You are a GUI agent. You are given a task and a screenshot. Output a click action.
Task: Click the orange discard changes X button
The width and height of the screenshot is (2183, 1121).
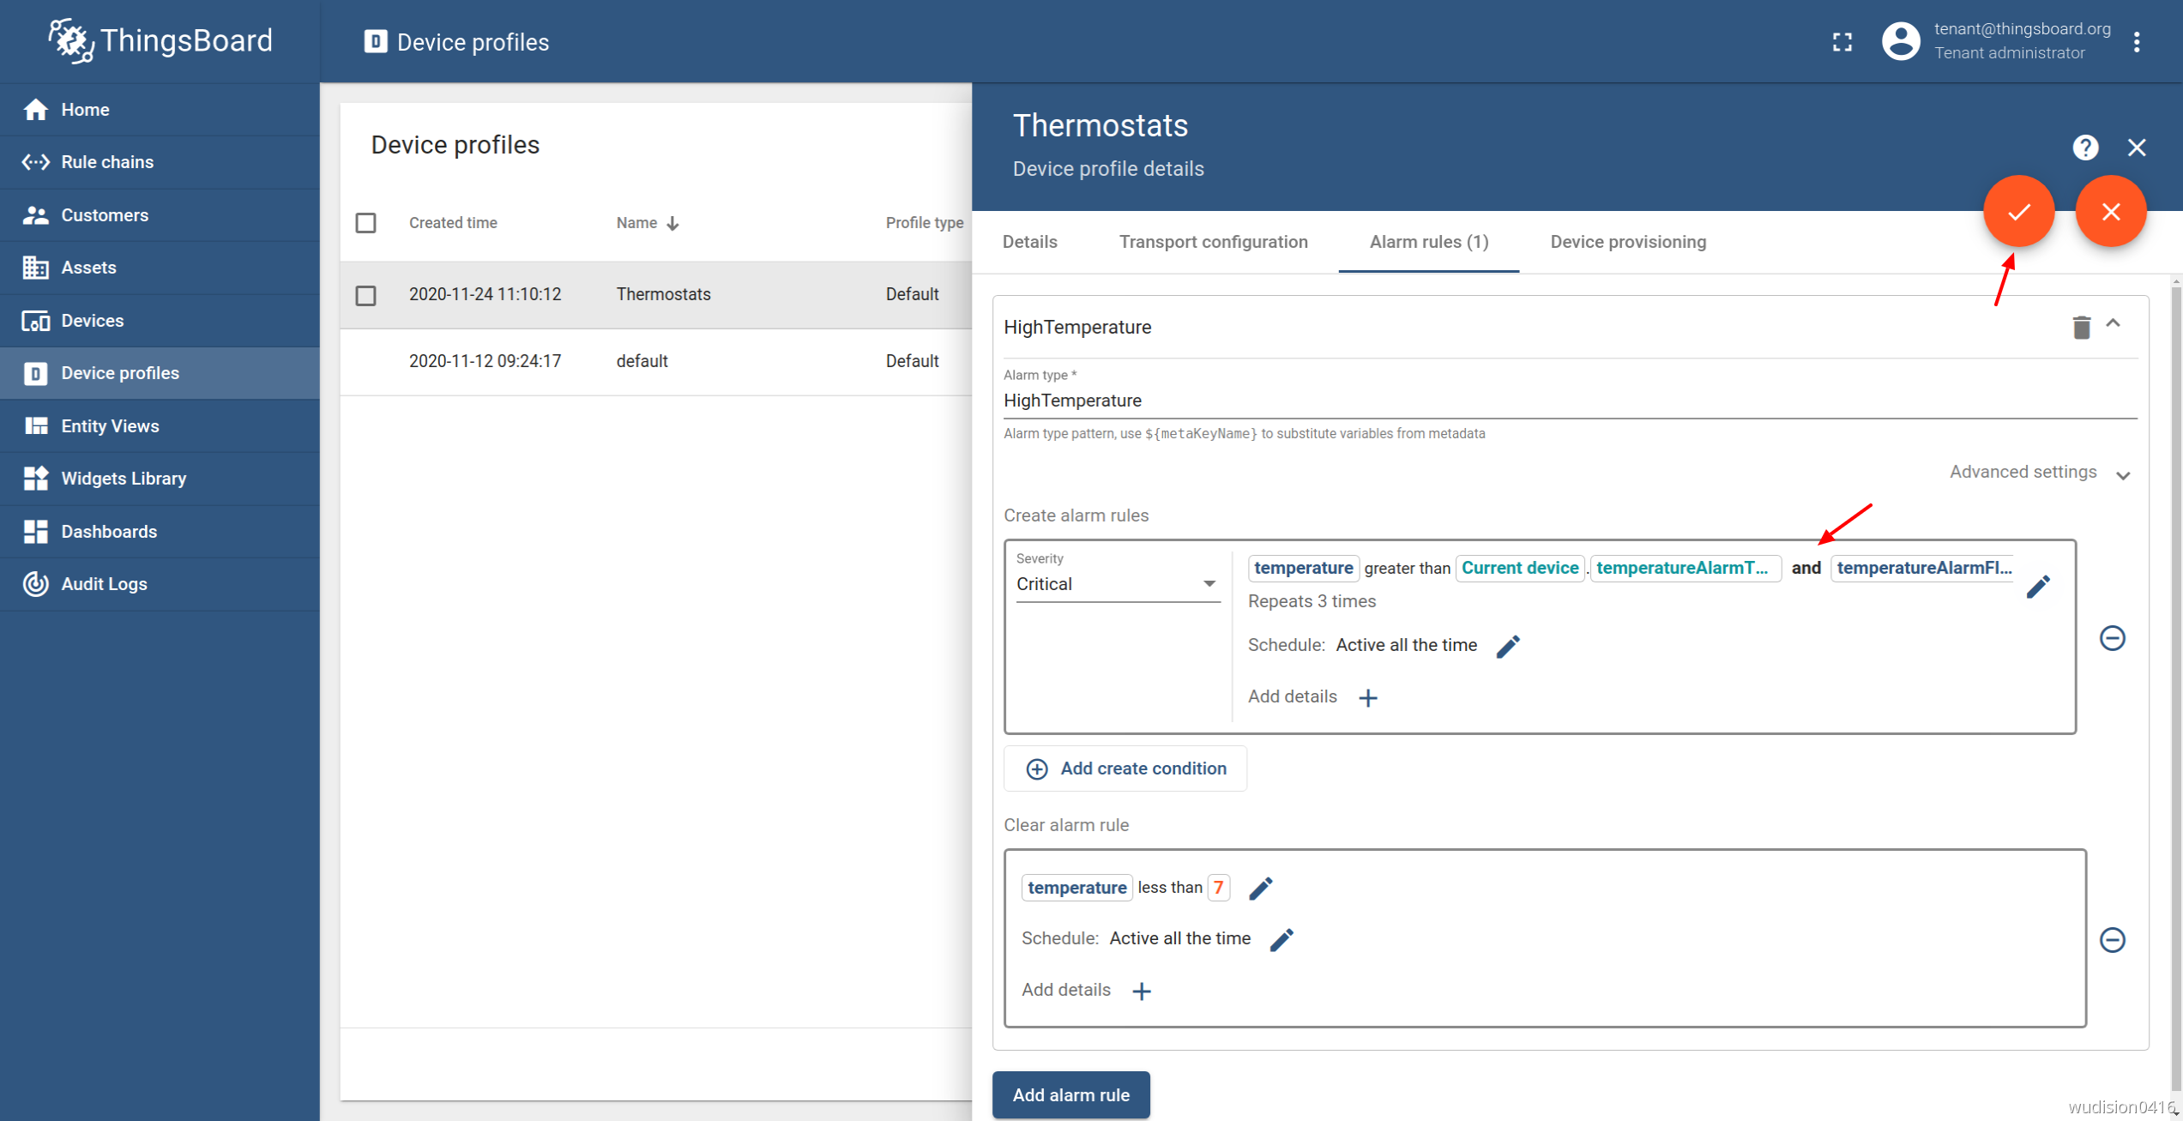[x=2110, y=211]
